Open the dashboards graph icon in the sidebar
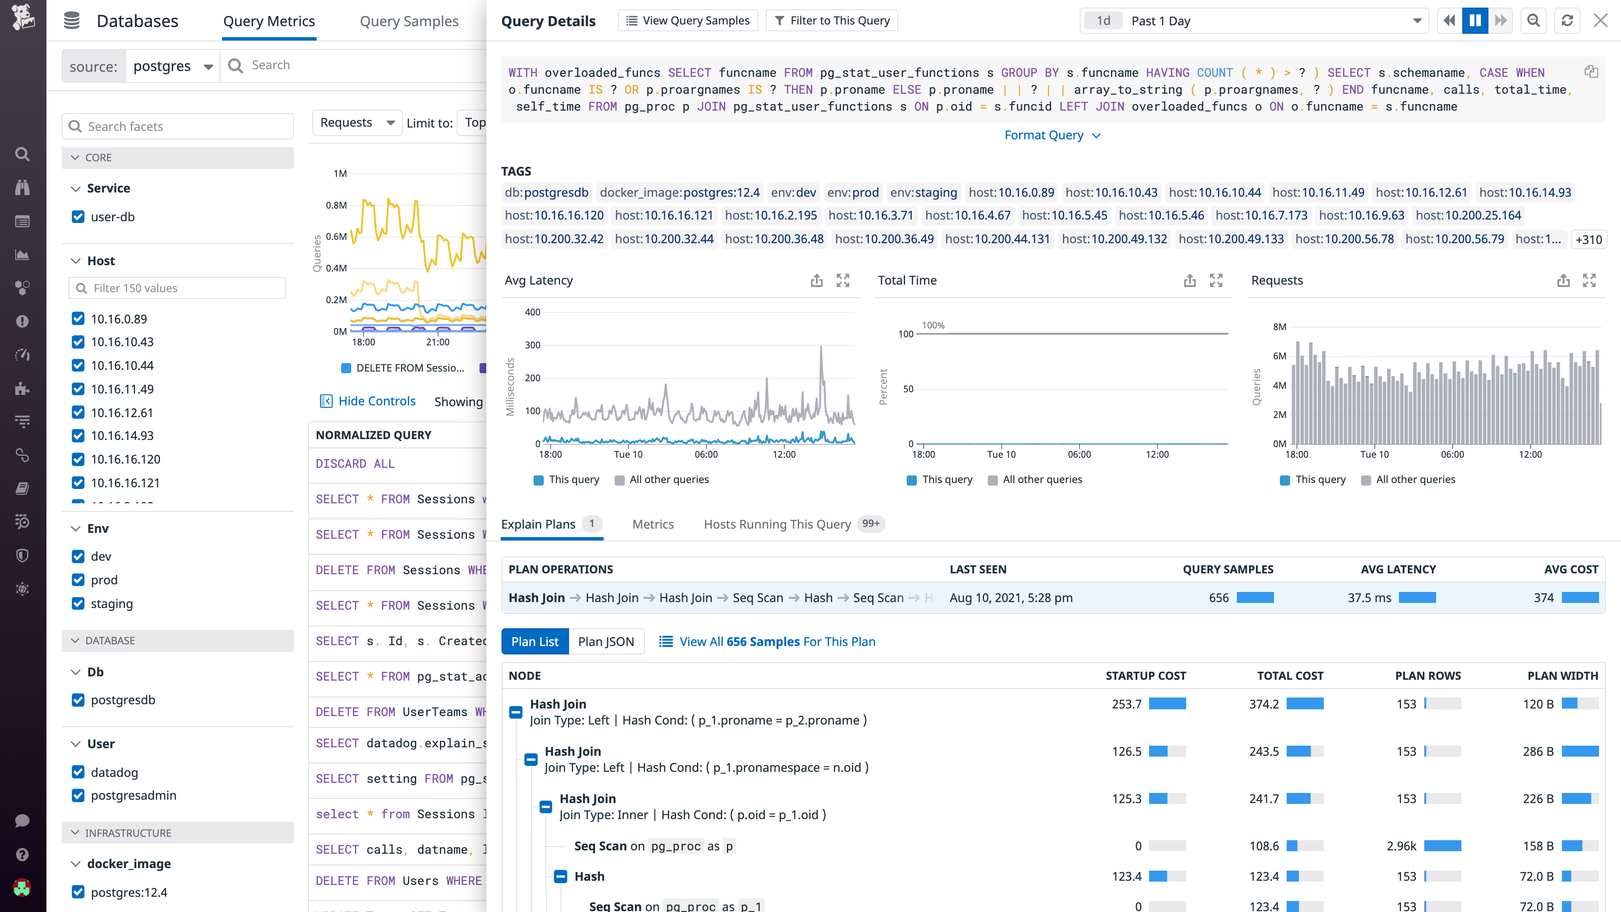Screen dimensions: 1621x912 [x=22, y=255]
